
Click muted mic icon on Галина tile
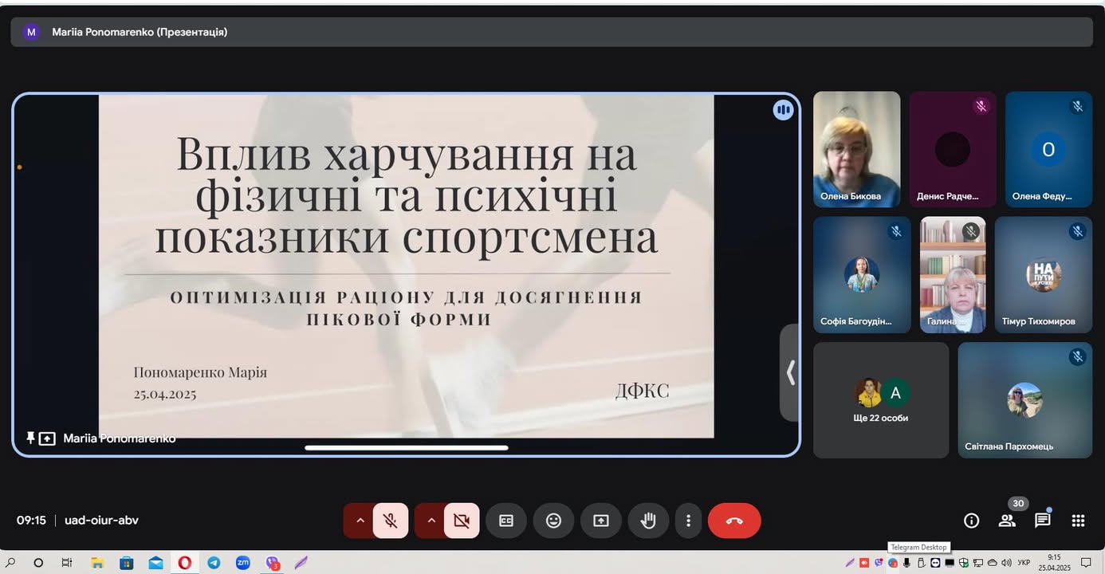[x=970, y=231]
